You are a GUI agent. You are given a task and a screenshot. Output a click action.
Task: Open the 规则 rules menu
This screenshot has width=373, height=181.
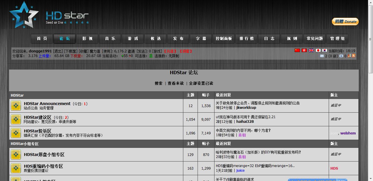[292, 39]
